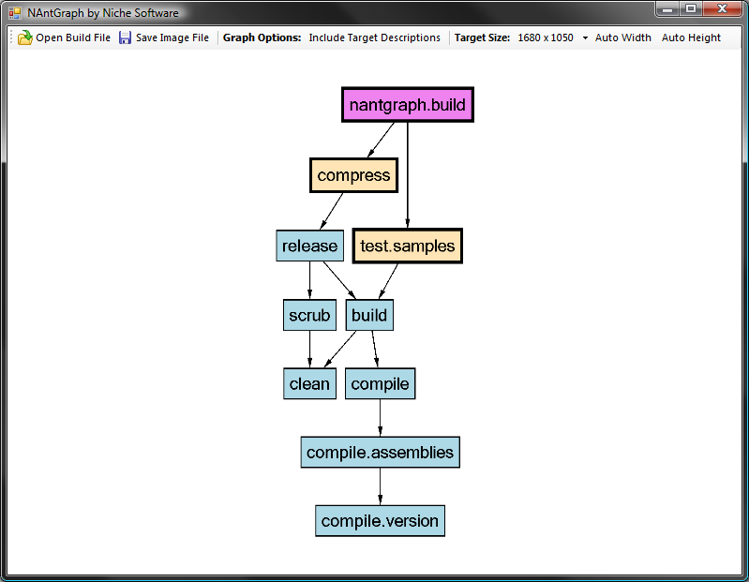749x582 pixels.
Task: Click the Open Build File folder icon
Action: click(24, 37)
